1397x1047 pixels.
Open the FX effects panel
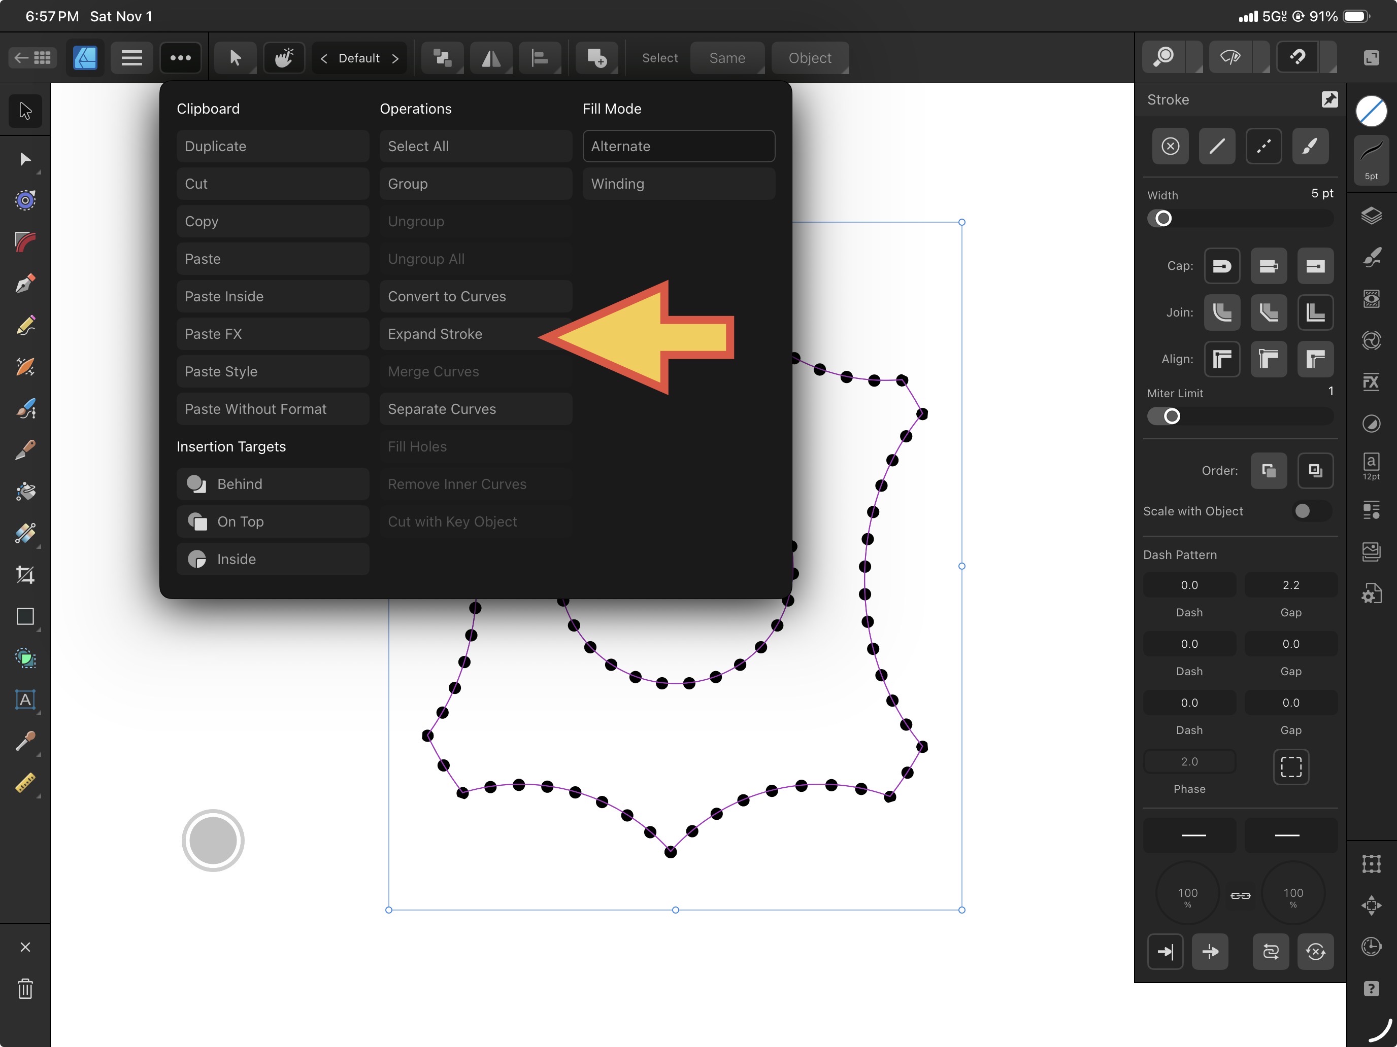click(1371, 382)
